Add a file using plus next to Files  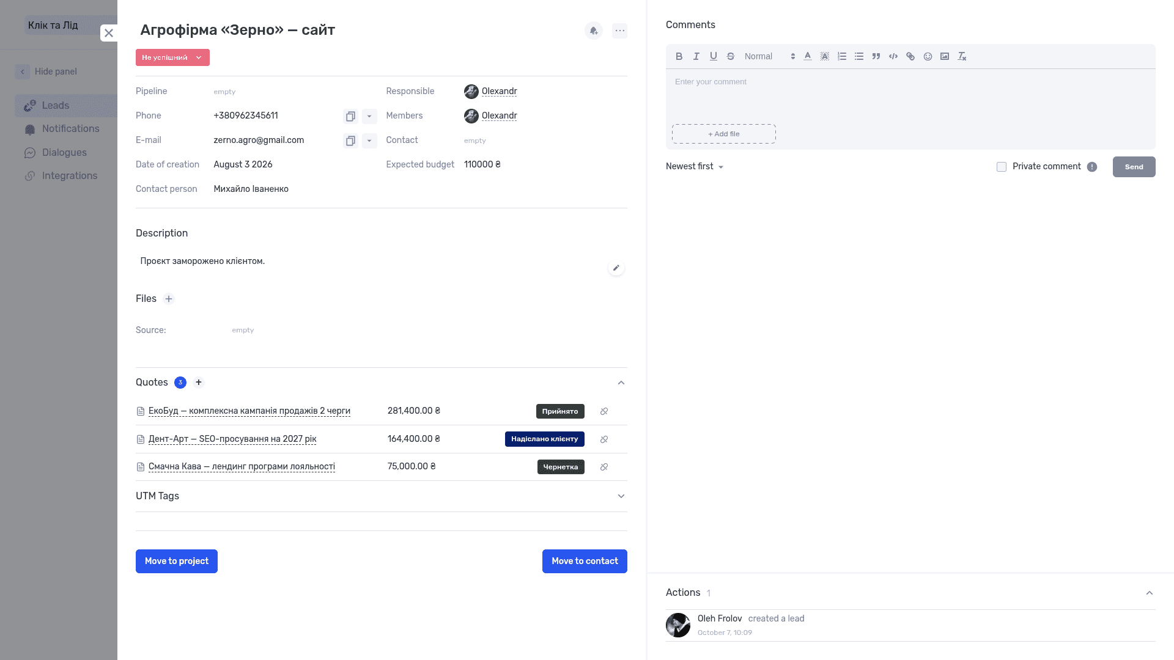tap(169, 299)
